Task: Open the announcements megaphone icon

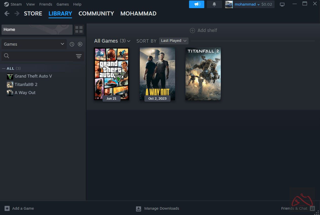Action: coord(197,4)
